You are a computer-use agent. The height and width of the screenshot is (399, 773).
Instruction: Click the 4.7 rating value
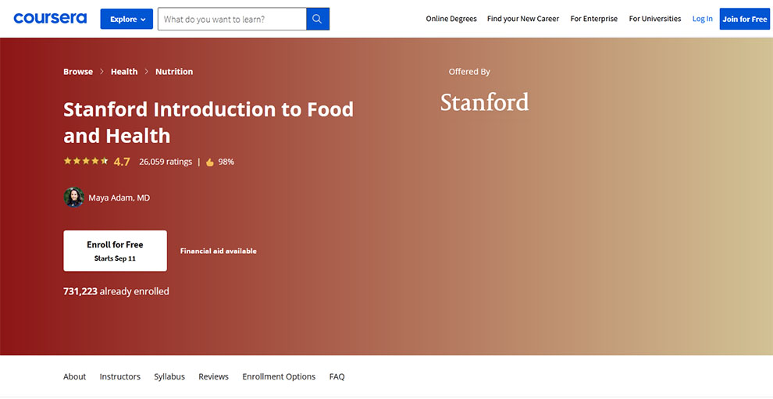click(122, 162)
